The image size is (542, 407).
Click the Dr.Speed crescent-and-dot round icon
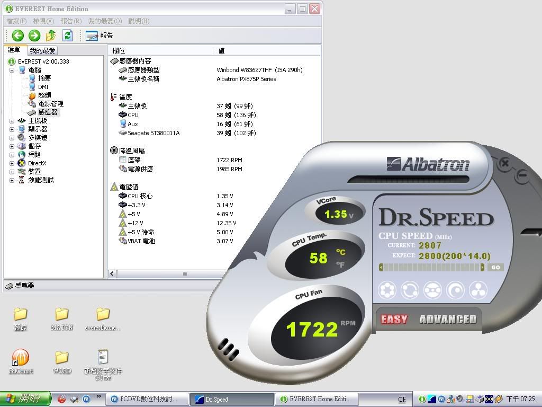coord(455,290)
